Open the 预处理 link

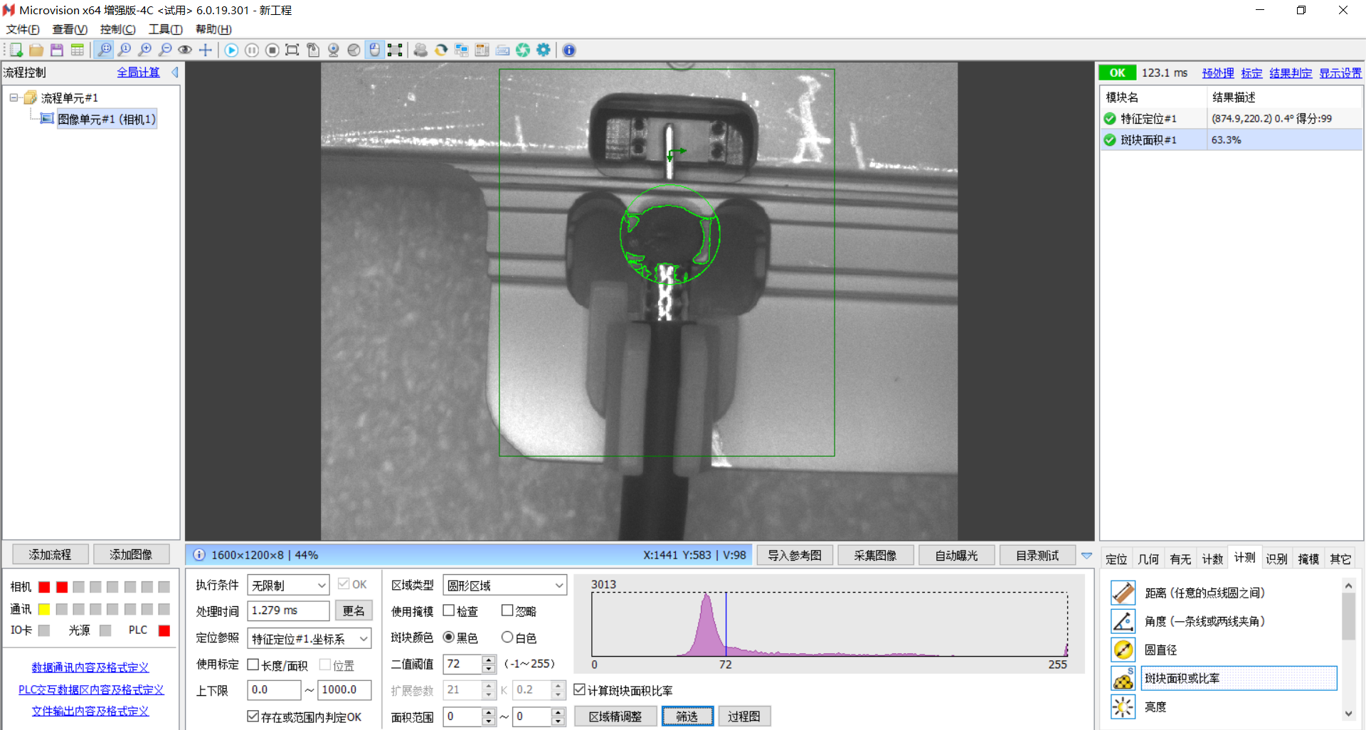(1218, 73)
